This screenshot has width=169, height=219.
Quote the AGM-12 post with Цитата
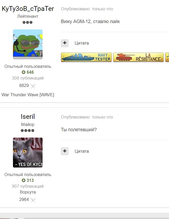(82, 43)
